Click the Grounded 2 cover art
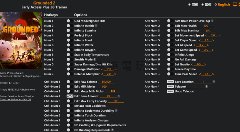Image resolution: width=240 pixels, height=132 pixels. tap(21, 40)
